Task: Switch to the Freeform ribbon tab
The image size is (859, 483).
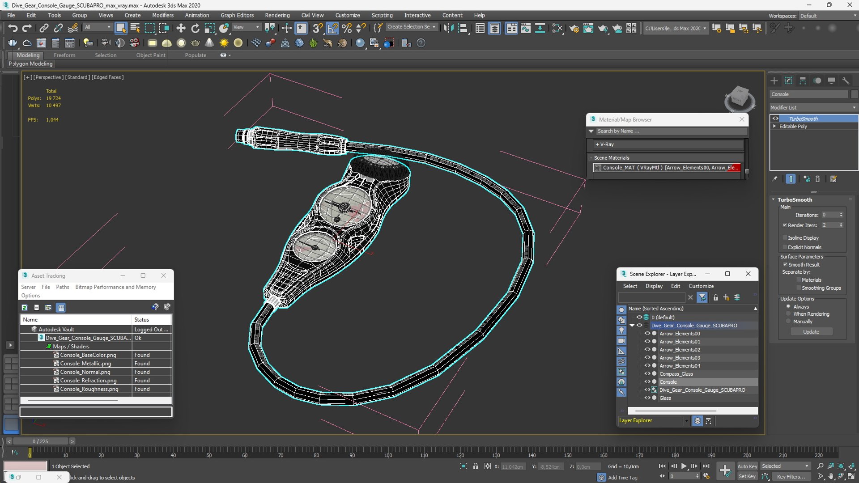Action: click(x=64, y=55)
